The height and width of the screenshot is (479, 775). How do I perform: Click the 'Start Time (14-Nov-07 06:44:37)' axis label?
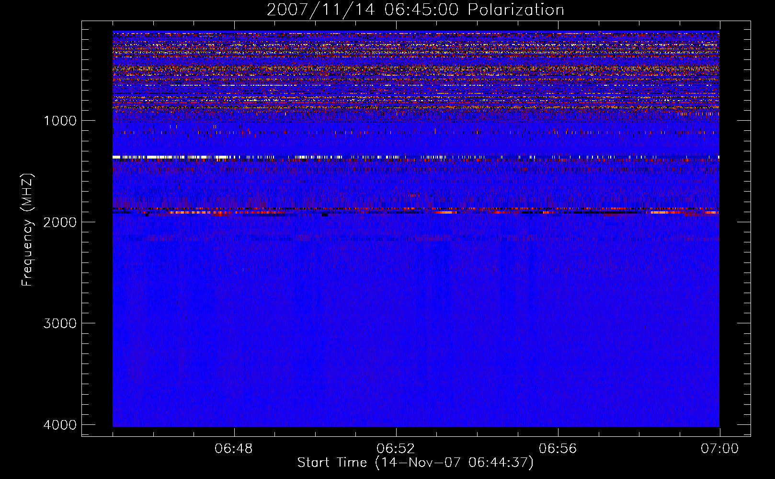[x=415, y=463]
